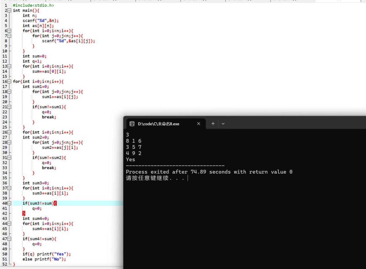The width and height of the screenshot is (366, 269).
Task: Collapse the if(sum3!=sum) block fold on line 40
Action: tap(9, 203)
